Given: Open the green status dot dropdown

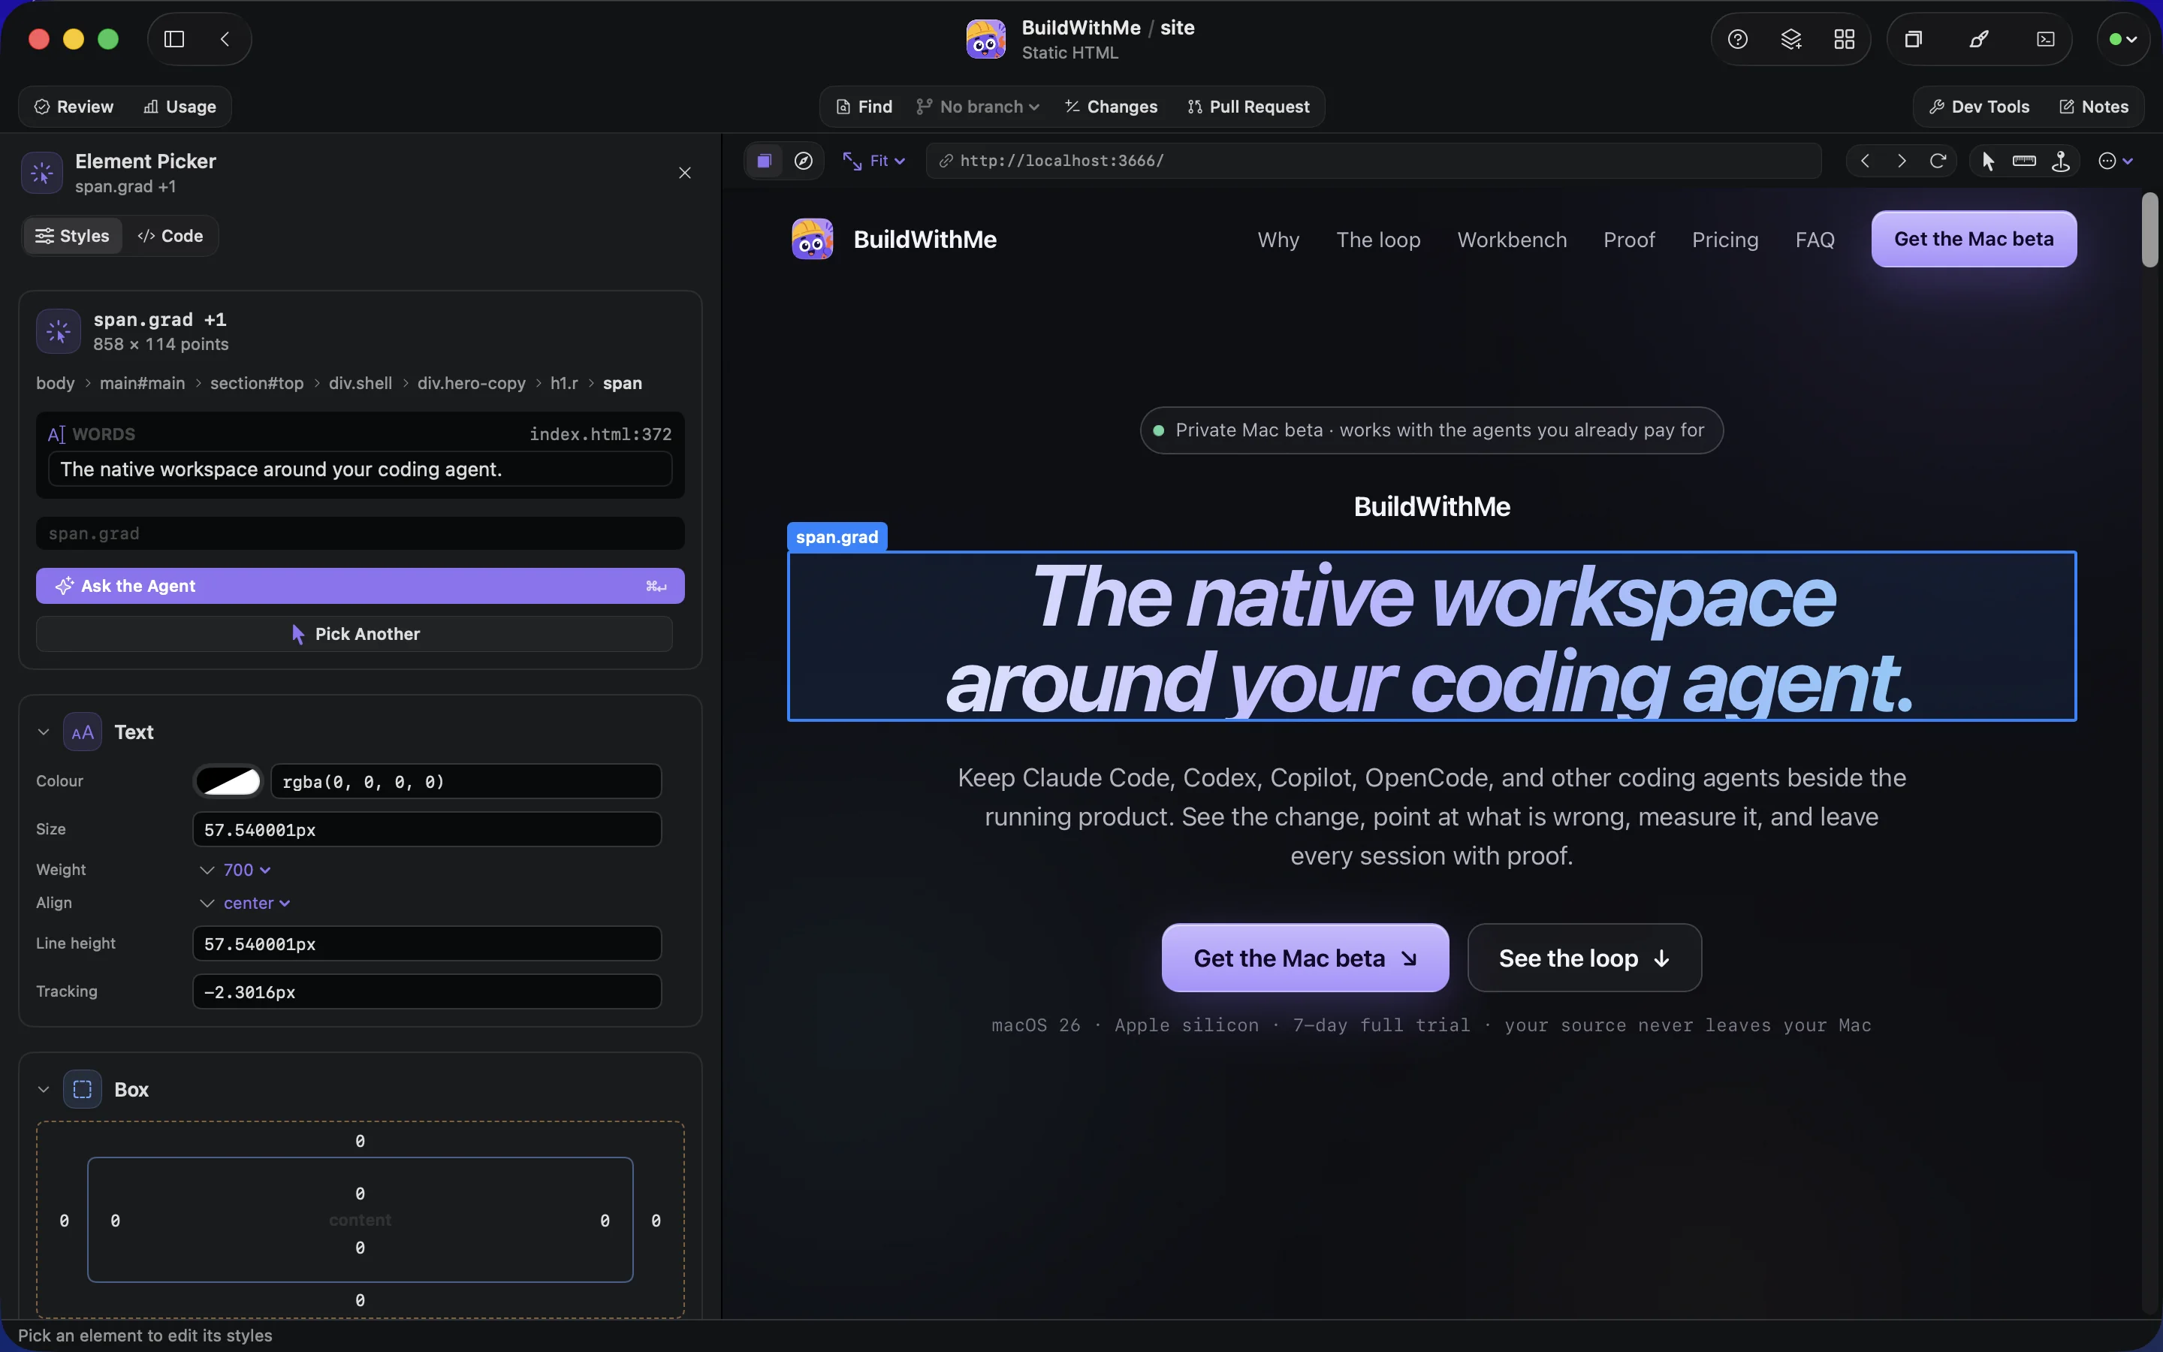Looking at the screenshot, I should pos(2122,39).
